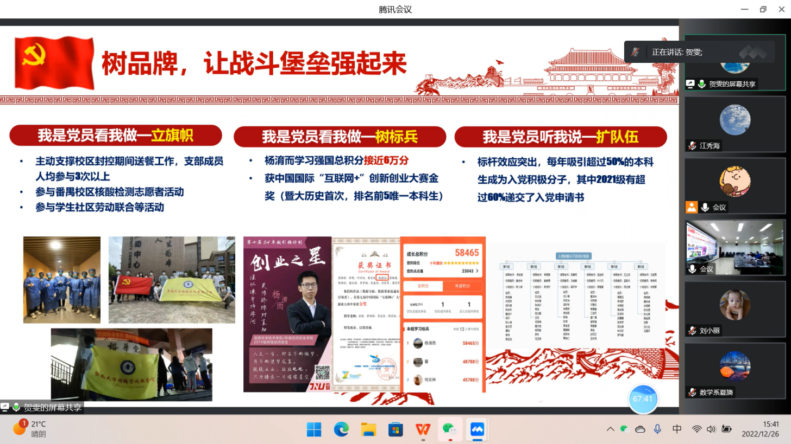Click the orange host icon on the cartoon-avatar tile

pos(691,207)
